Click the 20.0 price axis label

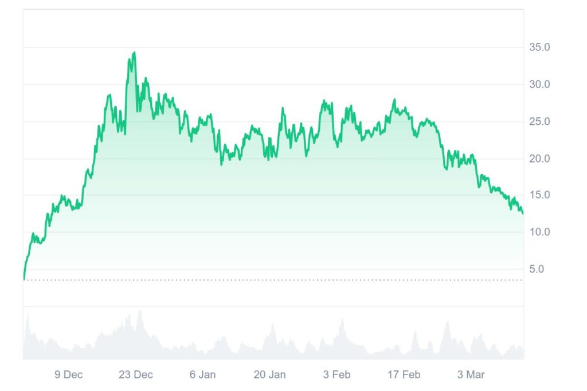point(539,159)
